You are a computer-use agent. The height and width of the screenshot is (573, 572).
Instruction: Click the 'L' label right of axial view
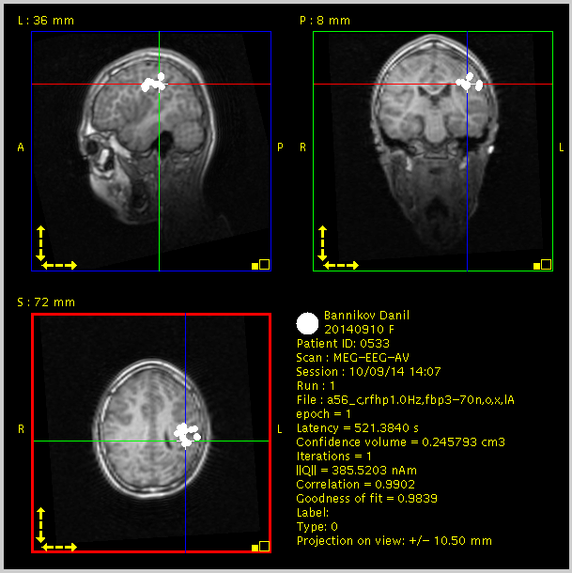(279, 429)
